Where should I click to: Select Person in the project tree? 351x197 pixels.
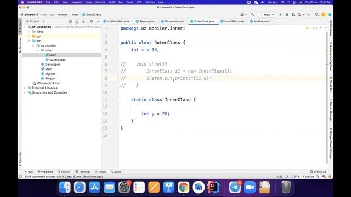point(50,78)
